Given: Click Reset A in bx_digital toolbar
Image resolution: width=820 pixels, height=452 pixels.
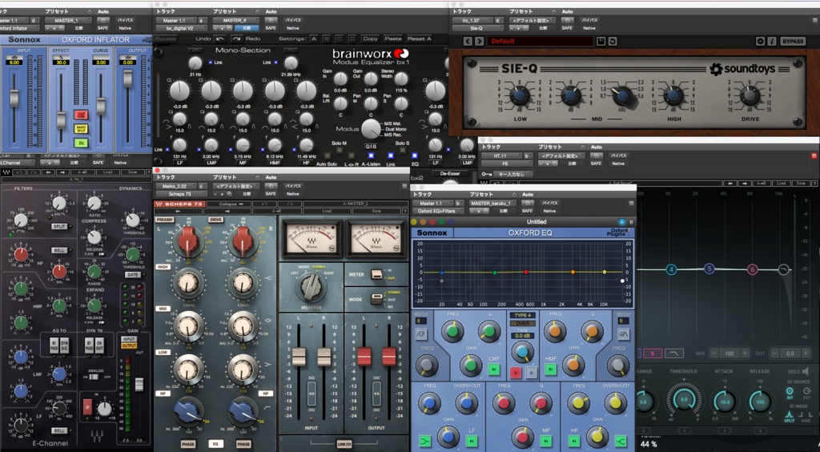Looking at the screenshot, I should pos(420,38).
